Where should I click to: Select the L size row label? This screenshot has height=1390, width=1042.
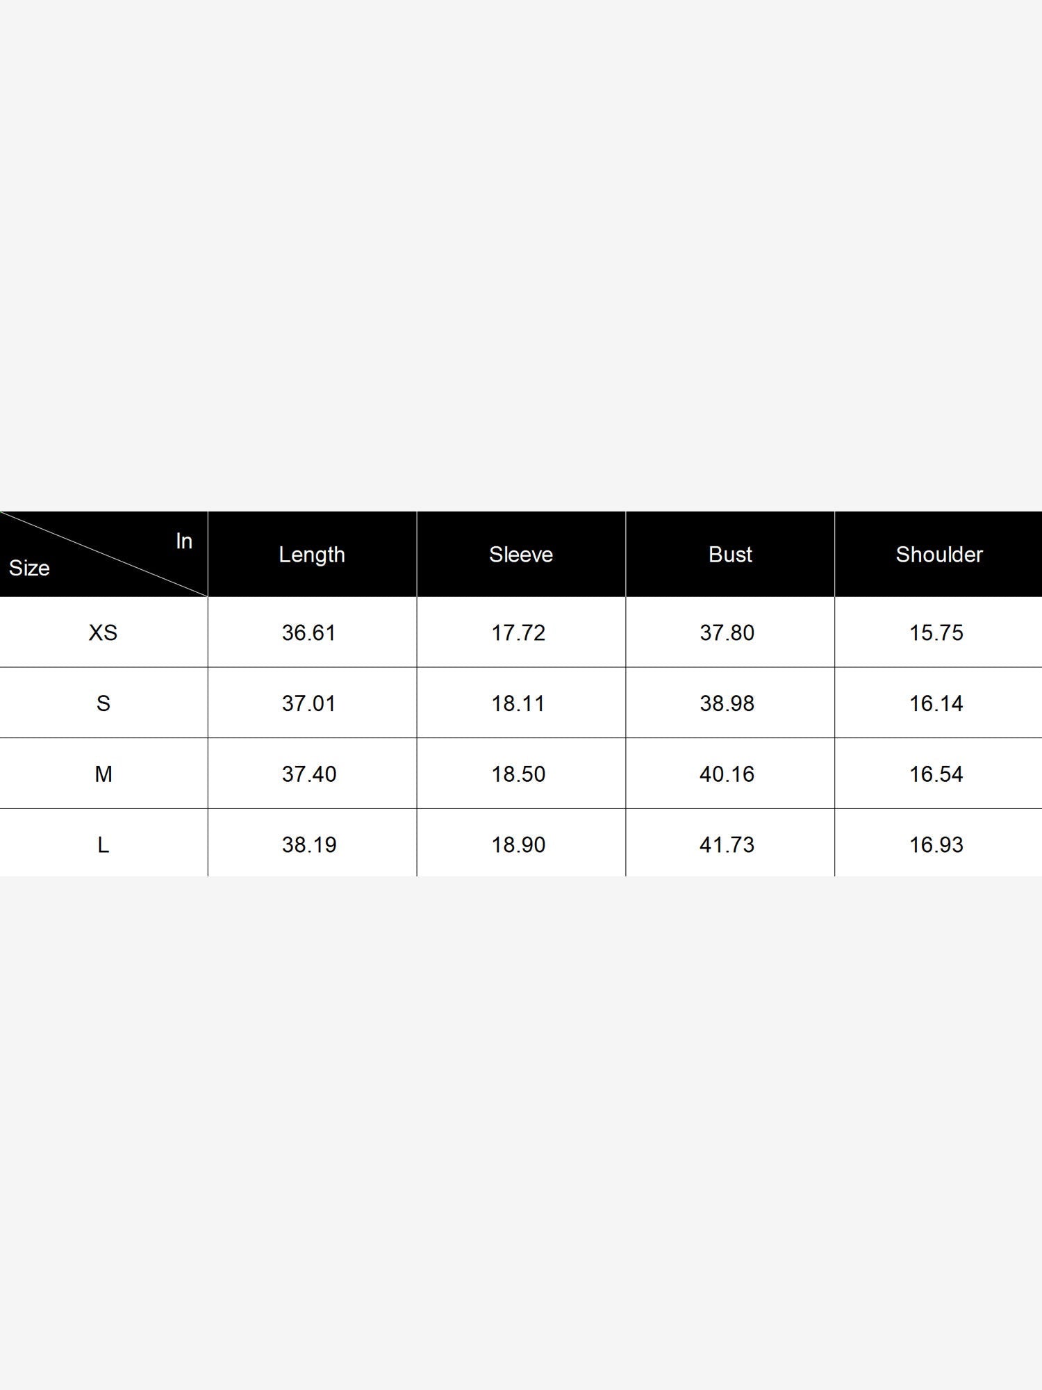point(103,844)
